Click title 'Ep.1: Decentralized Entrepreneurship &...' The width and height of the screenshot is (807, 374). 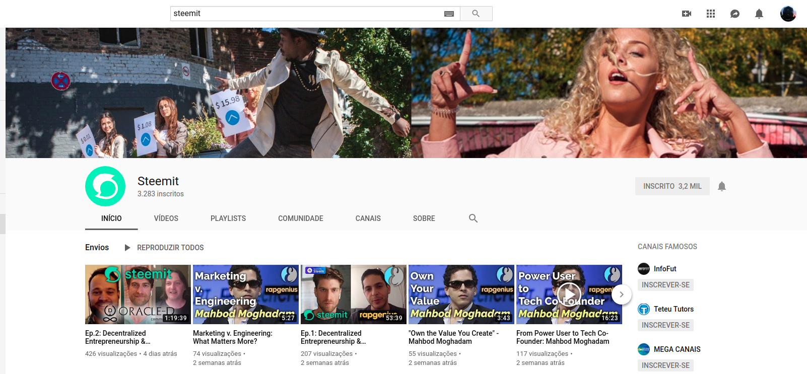[333, 337]
